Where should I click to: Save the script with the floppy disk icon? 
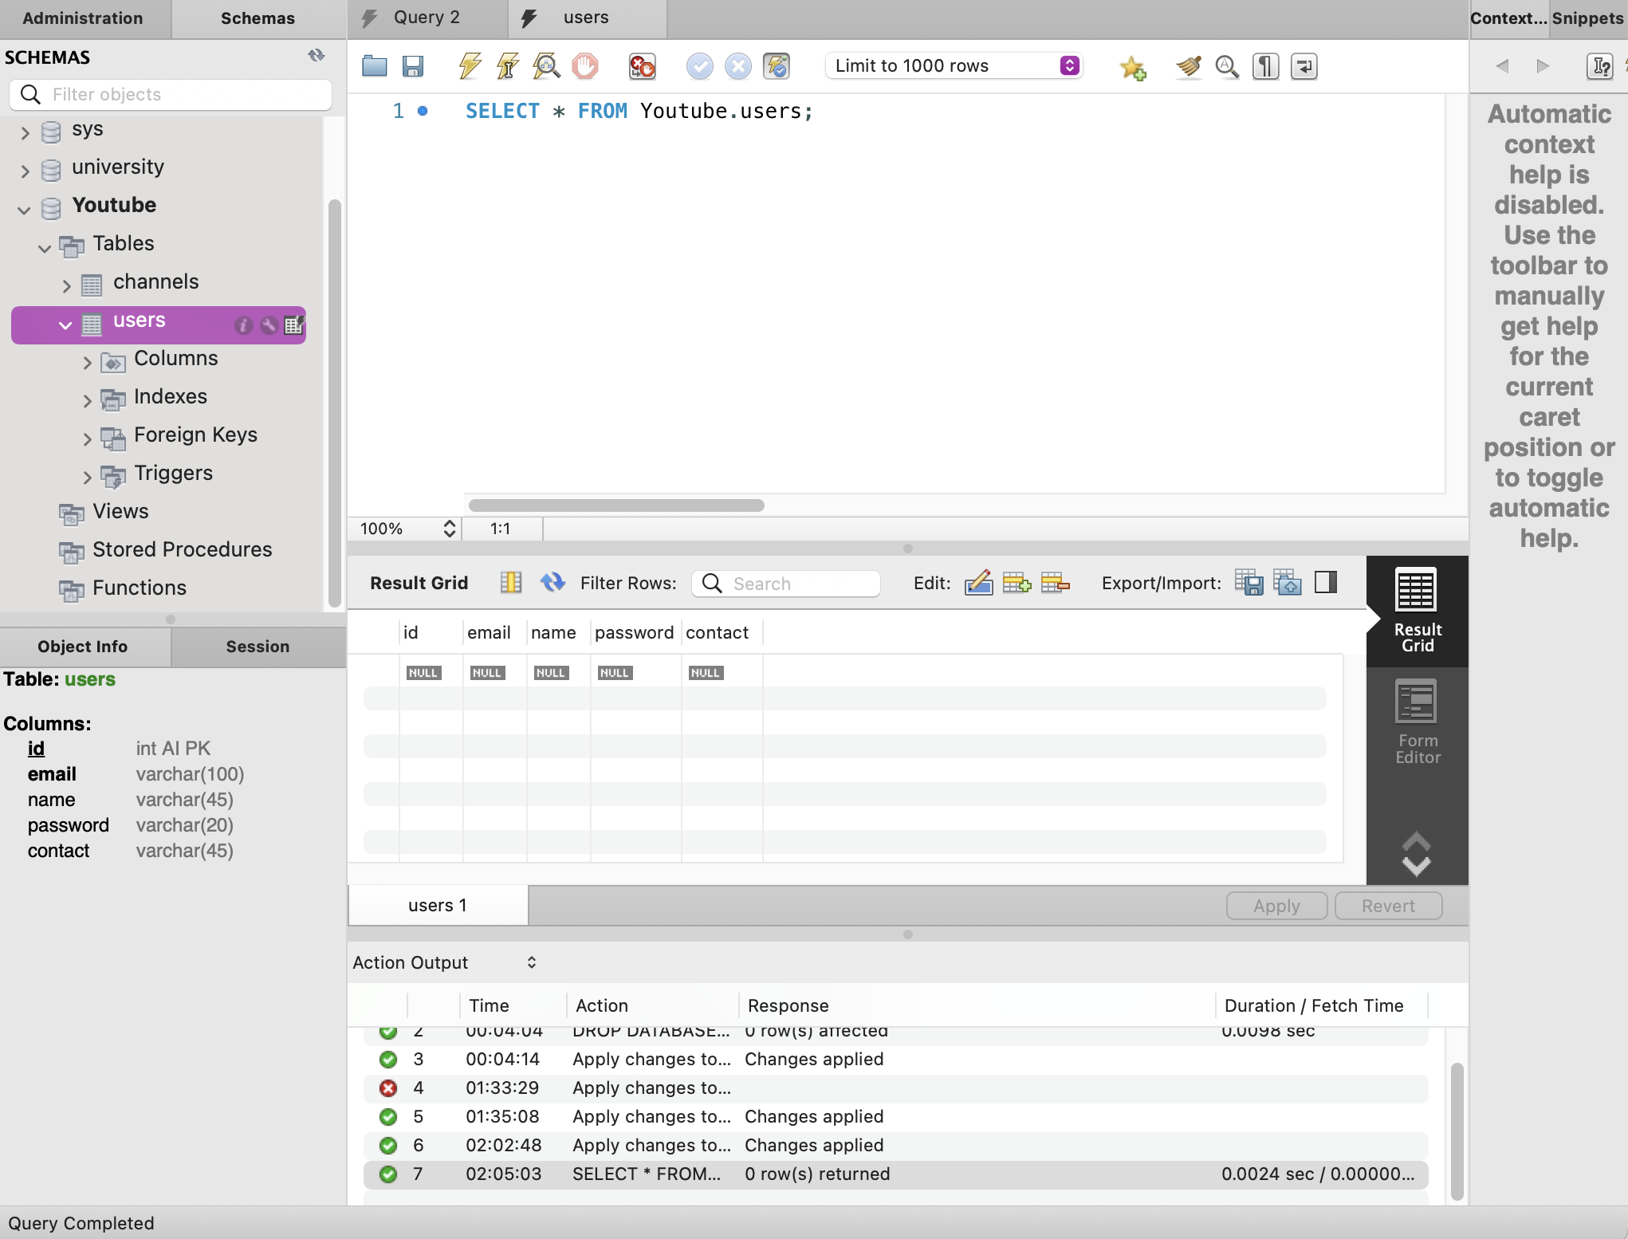tap(412, 66)
